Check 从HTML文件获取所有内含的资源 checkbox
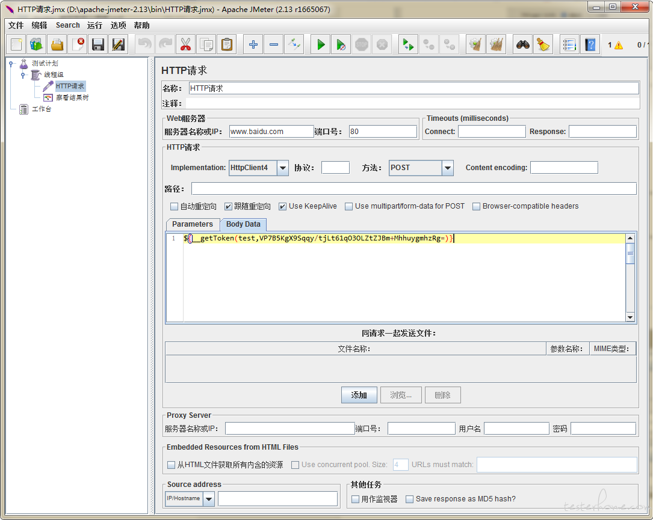Viewport: 653px width, 520px height. pyautogui.click(x=171, y=465)
